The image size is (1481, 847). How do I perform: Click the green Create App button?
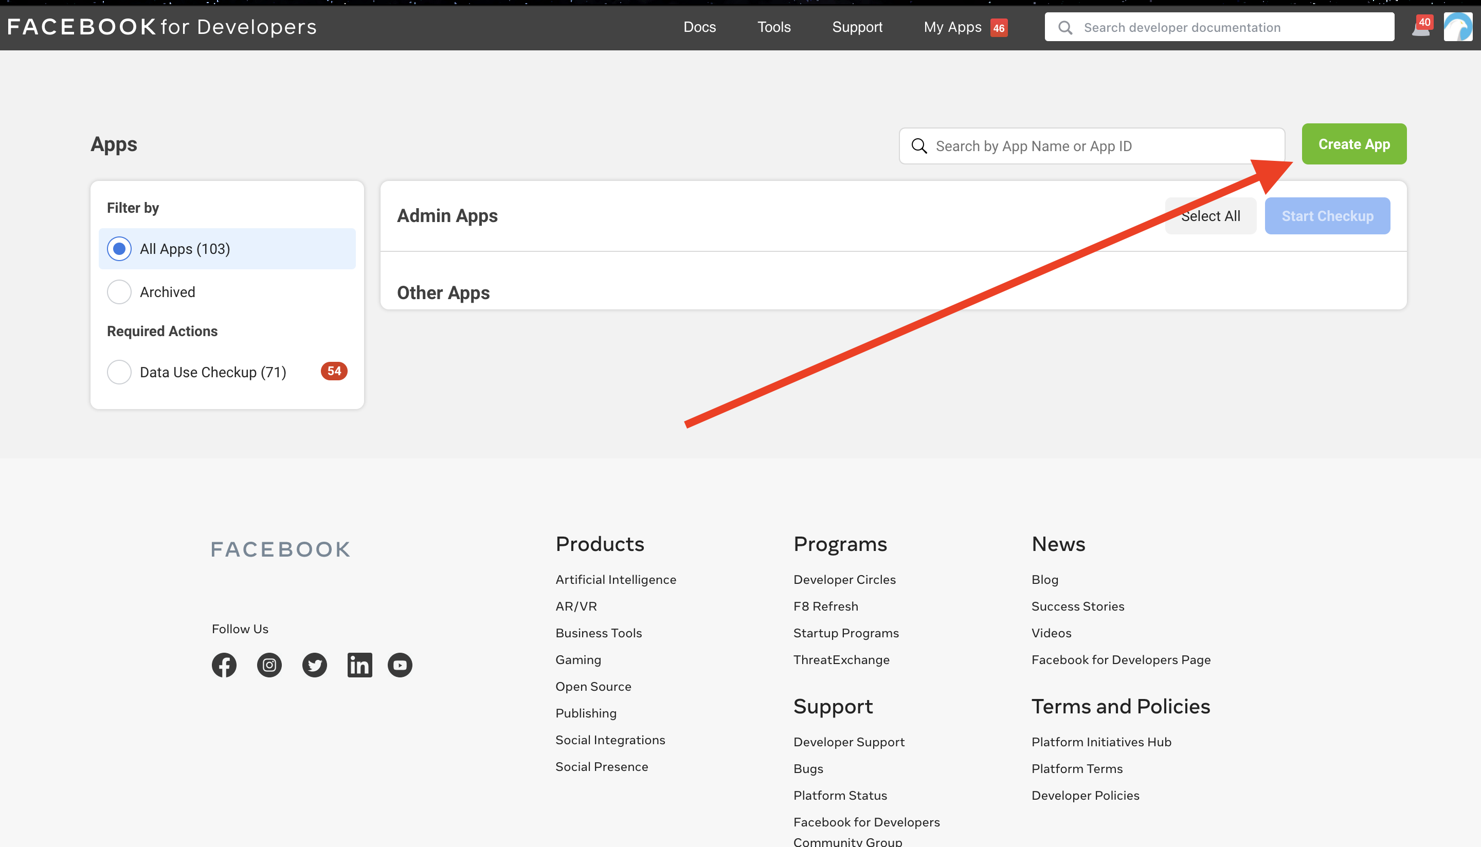click(1353, 144)
